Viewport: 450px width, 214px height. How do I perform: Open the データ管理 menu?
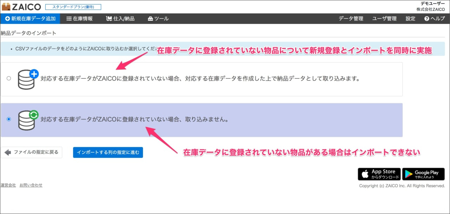(x=351, y=18)
